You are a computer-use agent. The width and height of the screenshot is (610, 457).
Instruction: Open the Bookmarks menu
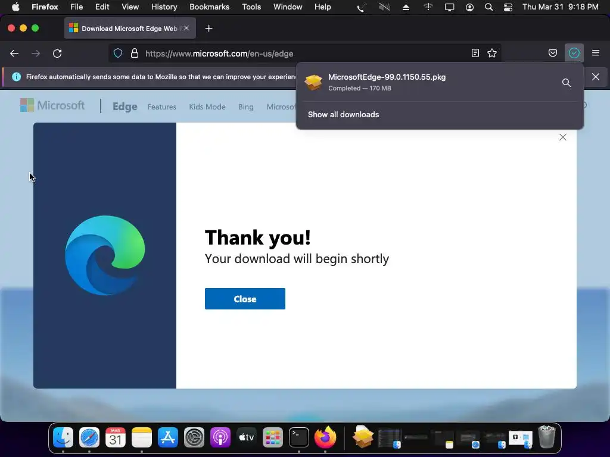pyautogui.click(x=209, y=7)
